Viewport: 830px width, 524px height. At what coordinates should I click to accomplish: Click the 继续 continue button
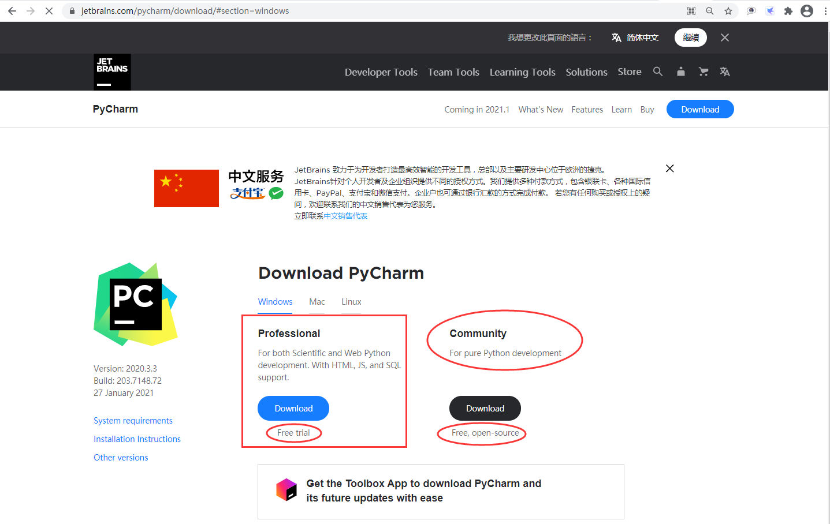(x=691, y=38)
